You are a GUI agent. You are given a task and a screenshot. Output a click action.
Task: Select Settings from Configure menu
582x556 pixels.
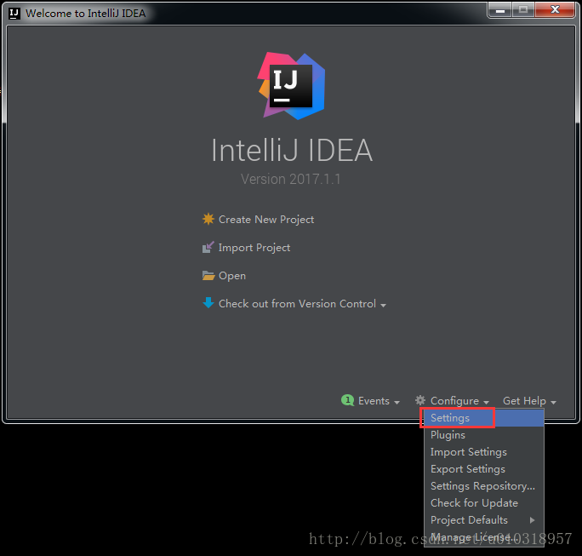[484, 418]
